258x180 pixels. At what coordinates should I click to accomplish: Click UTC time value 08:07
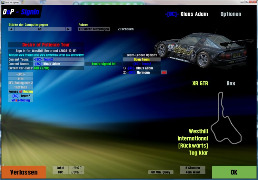pos(76,172)
